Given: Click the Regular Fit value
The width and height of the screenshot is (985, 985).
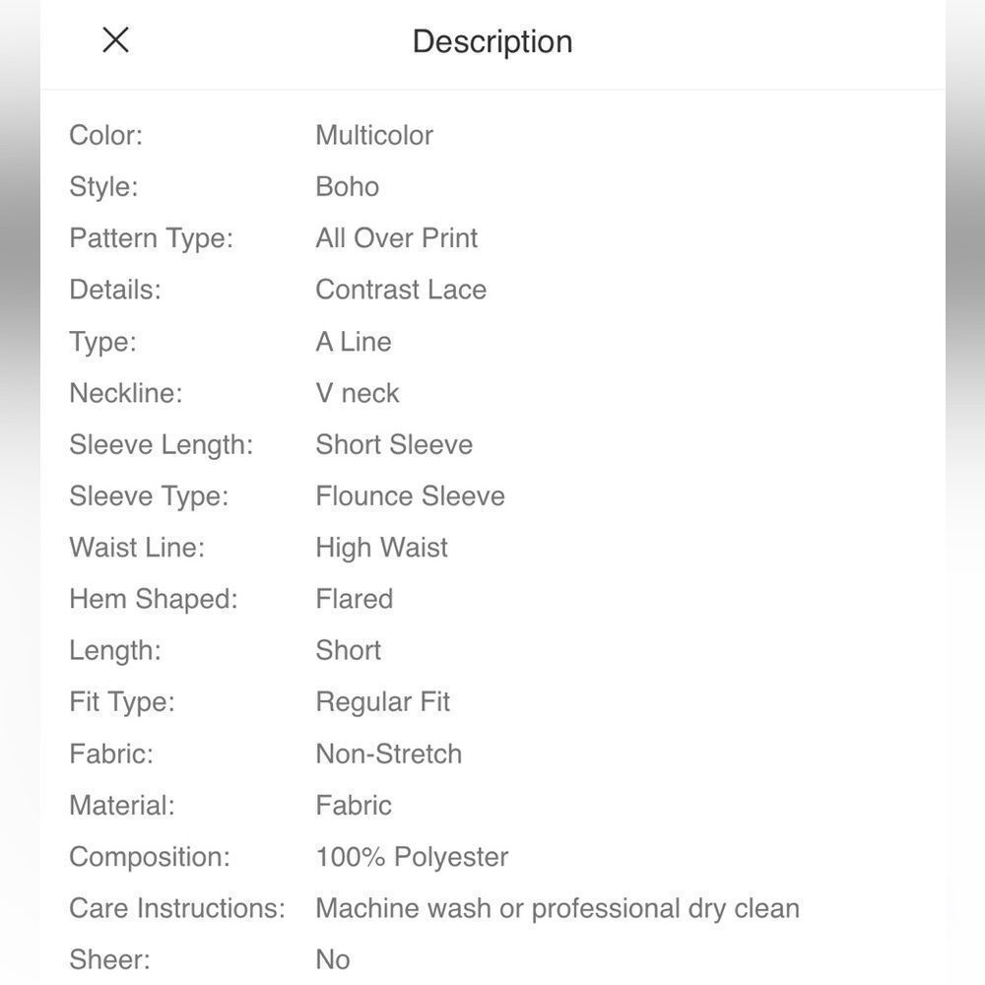Looking at the screenshot, I should pyautogui.click(x=382, y=701).
